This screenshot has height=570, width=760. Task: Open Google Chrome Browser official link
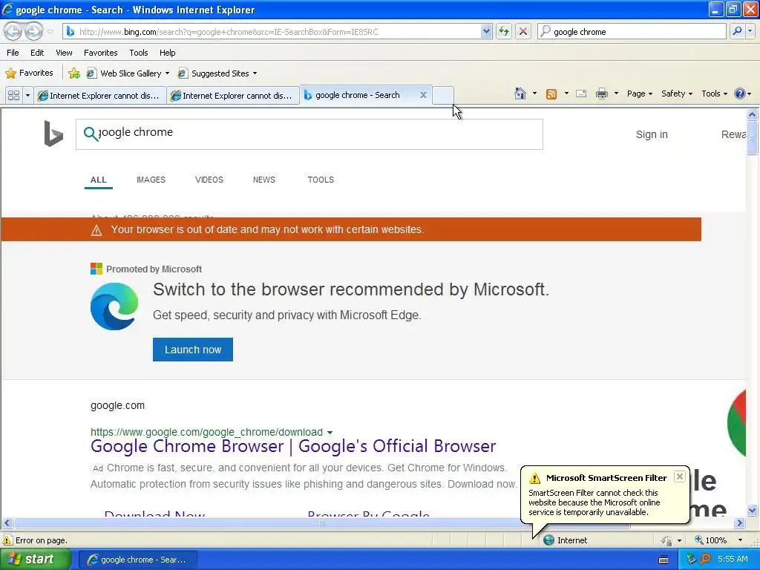[x=293, y=446]
